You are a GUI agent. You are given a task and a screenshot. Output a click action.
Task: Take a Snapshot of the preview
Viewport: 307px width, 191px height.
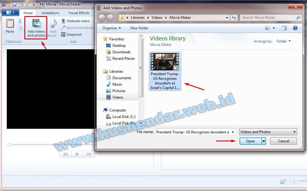click(x=72, y=35)
